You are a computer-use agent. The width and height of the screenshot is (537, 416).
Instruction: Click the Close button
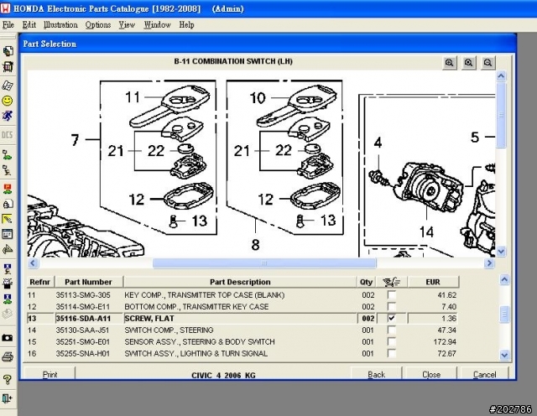tap(431, 374)
